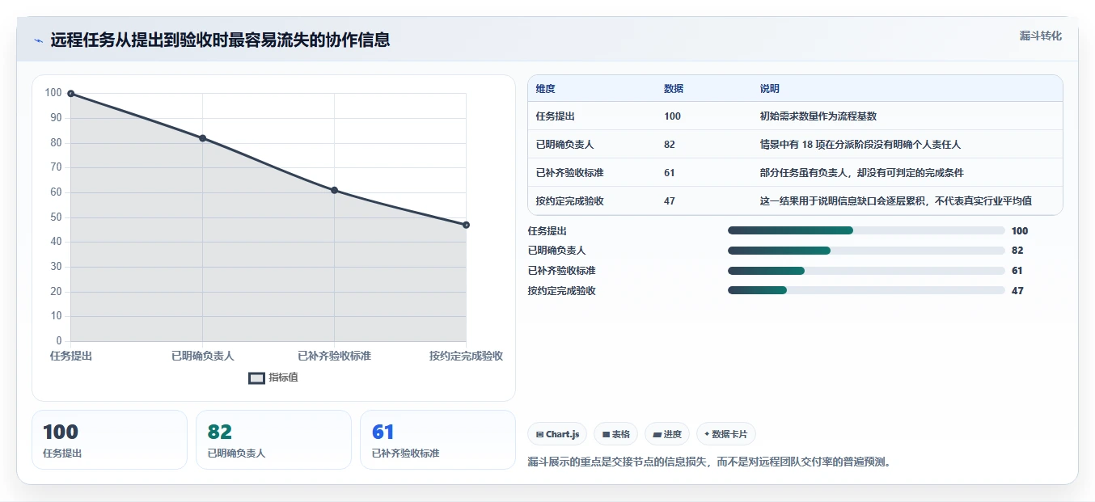Click the x-axis label 任务提出

71,356
